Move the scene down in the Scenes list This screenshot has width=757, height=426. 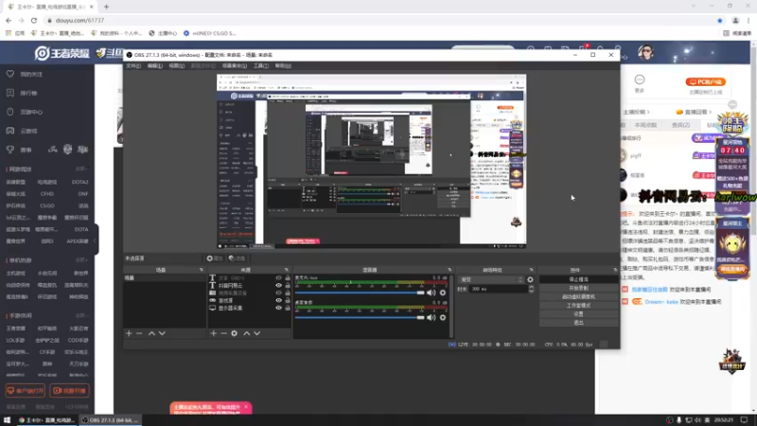click(x=162, y=333)
